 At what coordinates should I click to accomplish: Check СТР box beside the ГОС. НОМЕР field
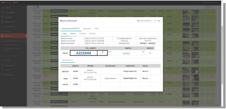point(110,54)
